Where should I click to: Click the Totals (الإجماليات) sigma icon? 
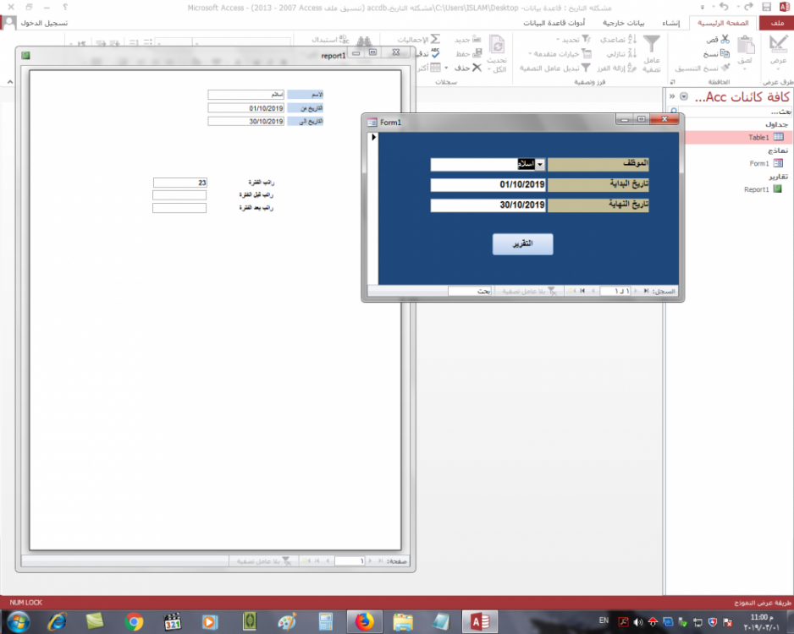tap(435, 40)
